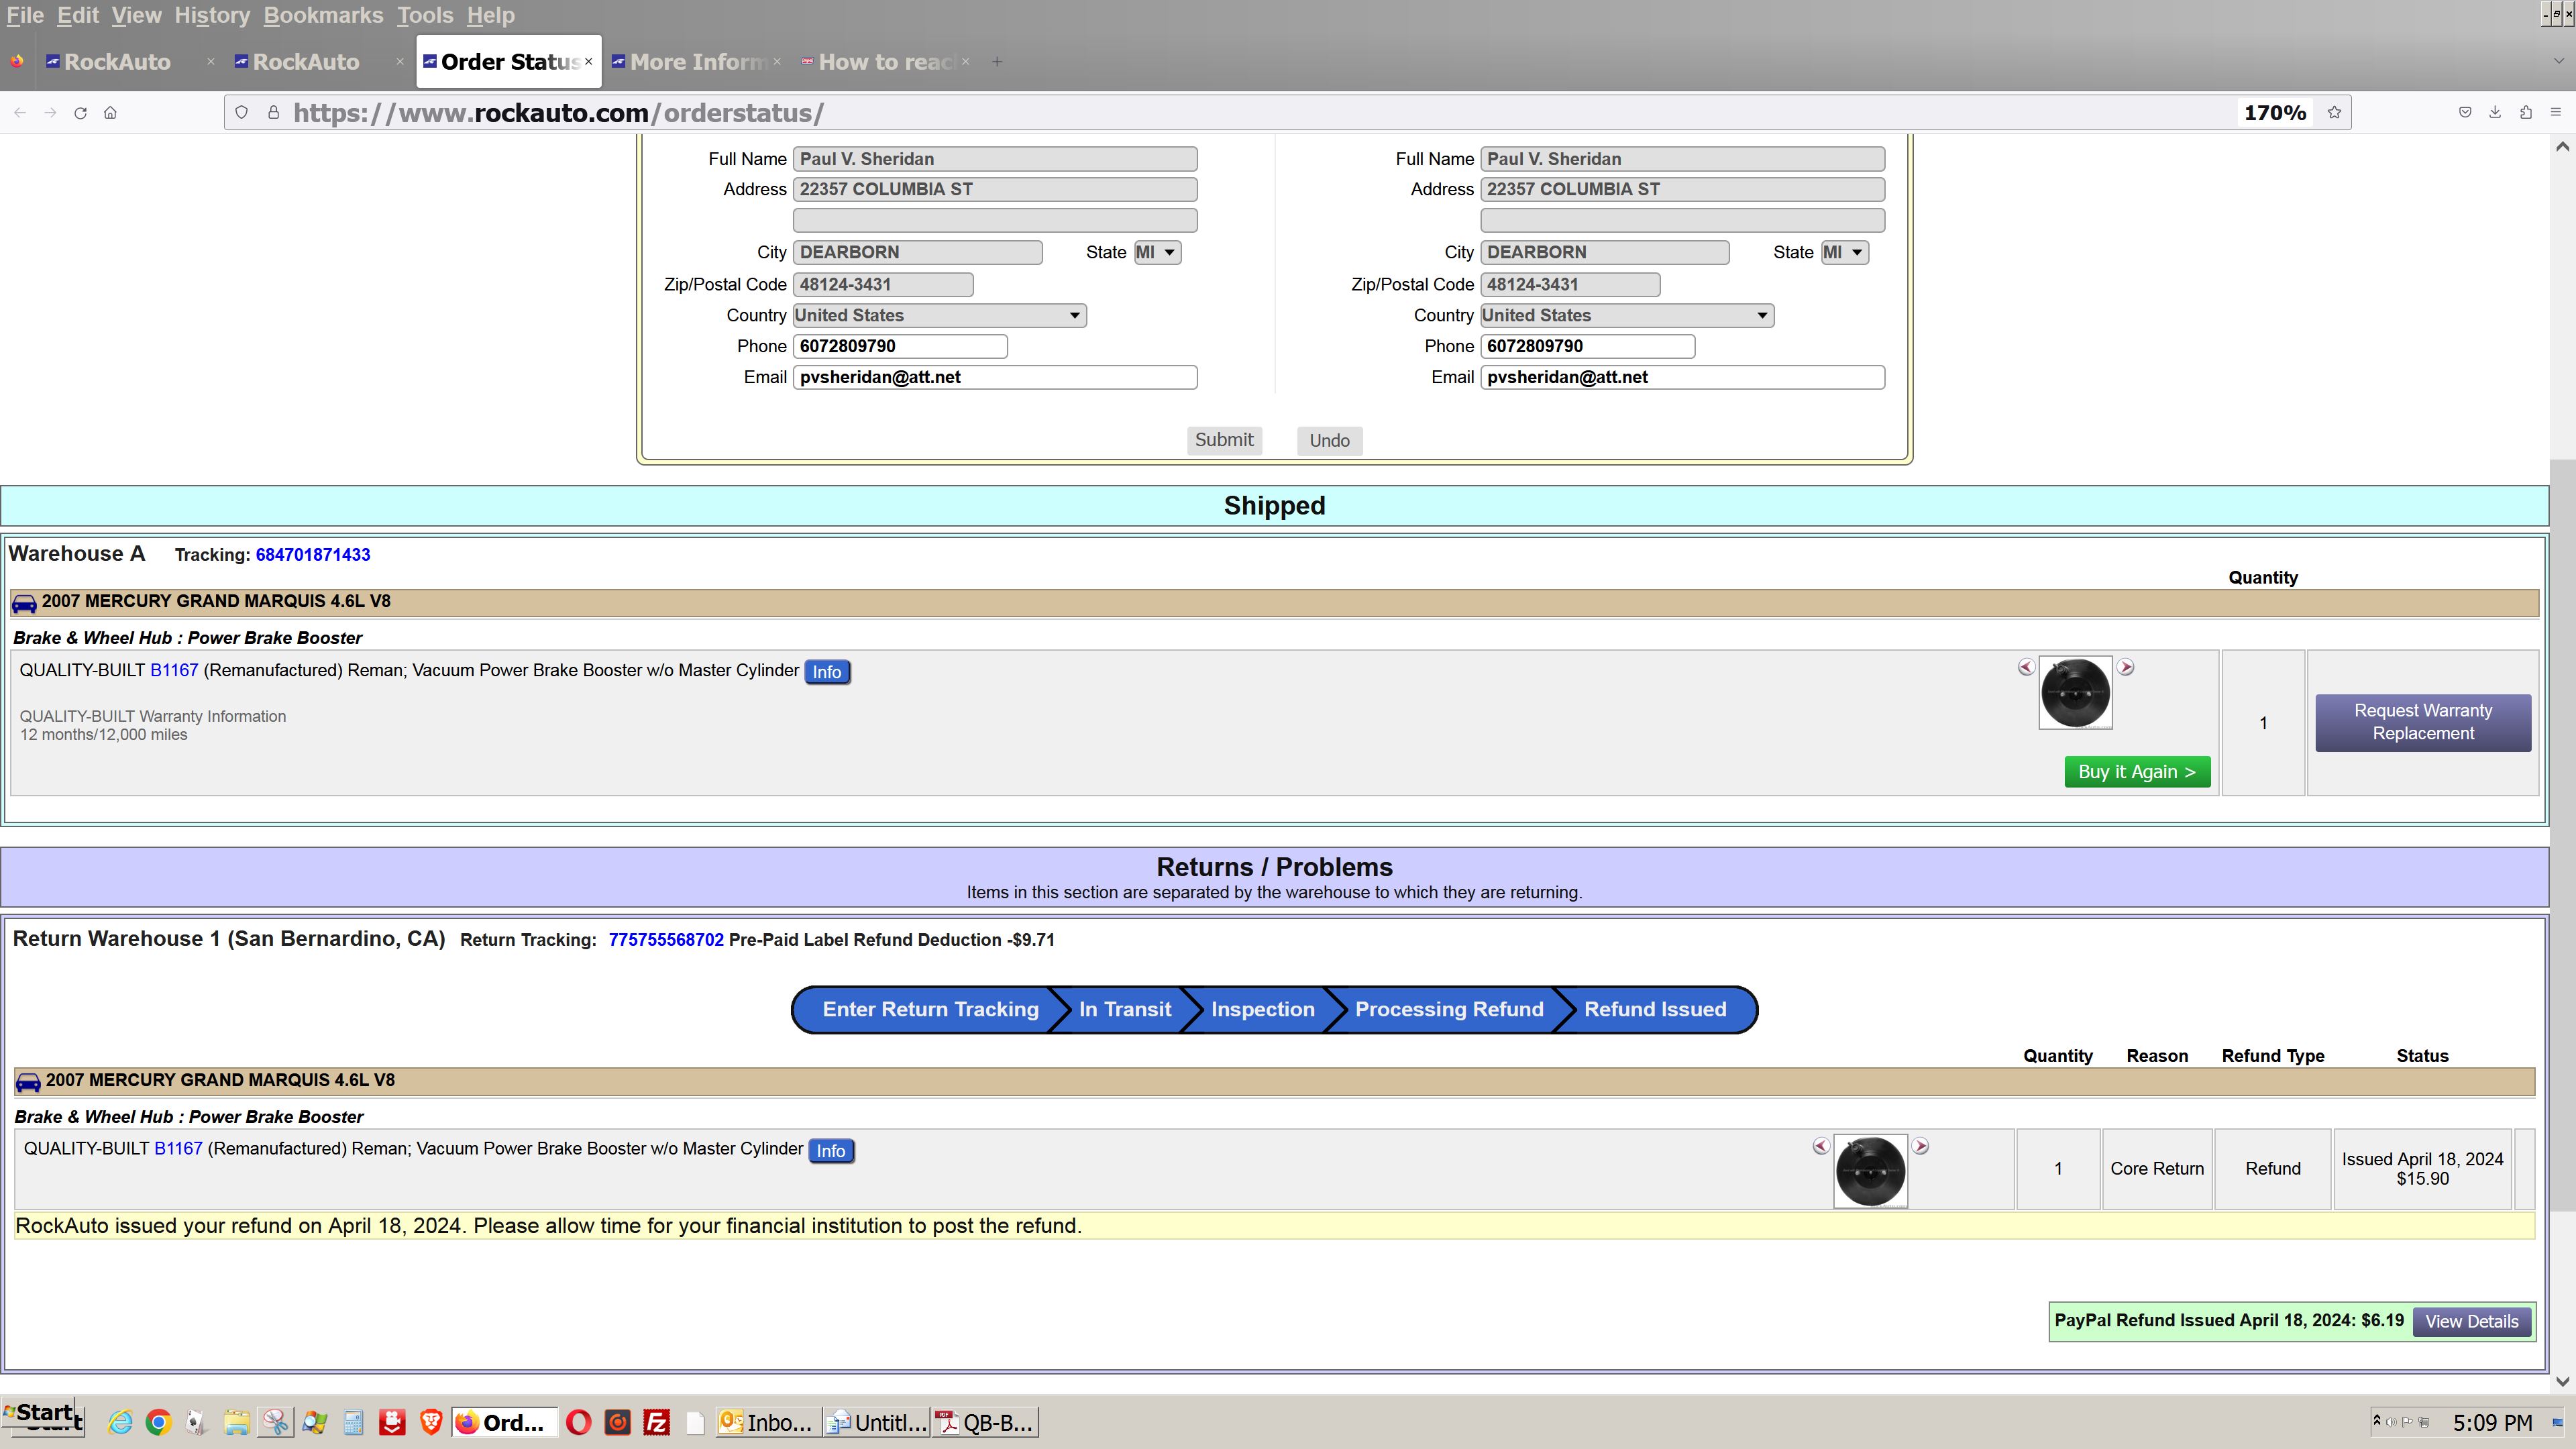This screenshot has height=1449, width=2576.
Task: Launch Google Chrome from the taskbar
Action: (158, 1422)
